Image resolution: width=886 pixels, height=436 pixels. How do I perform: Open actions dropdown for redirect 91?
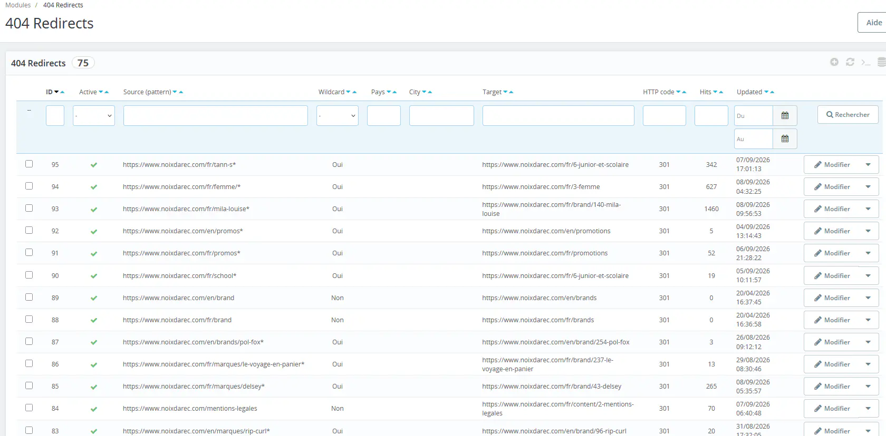[x=868, y=253]
